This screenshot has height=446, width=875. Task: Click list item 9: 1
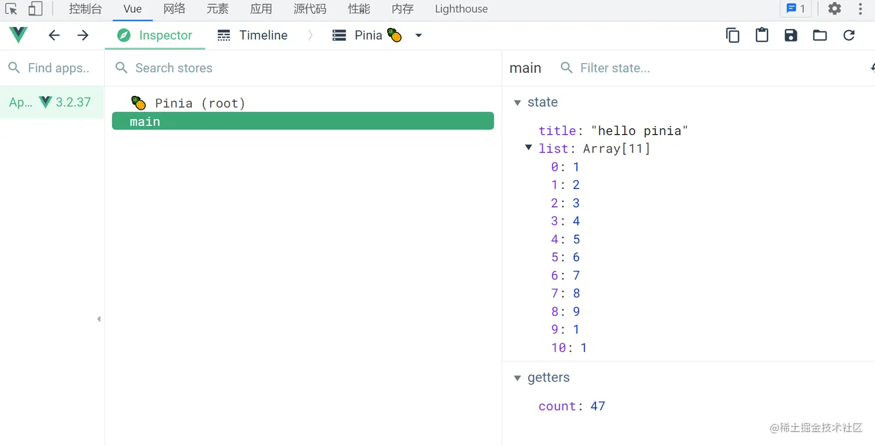[565, 329]
